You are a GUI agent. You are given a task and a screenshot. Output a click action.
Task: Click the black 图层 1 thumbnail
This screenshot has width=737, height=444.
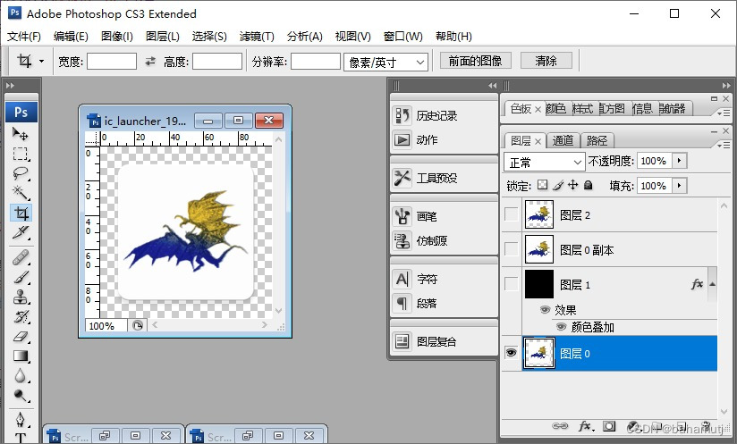(x=539, y=284)
